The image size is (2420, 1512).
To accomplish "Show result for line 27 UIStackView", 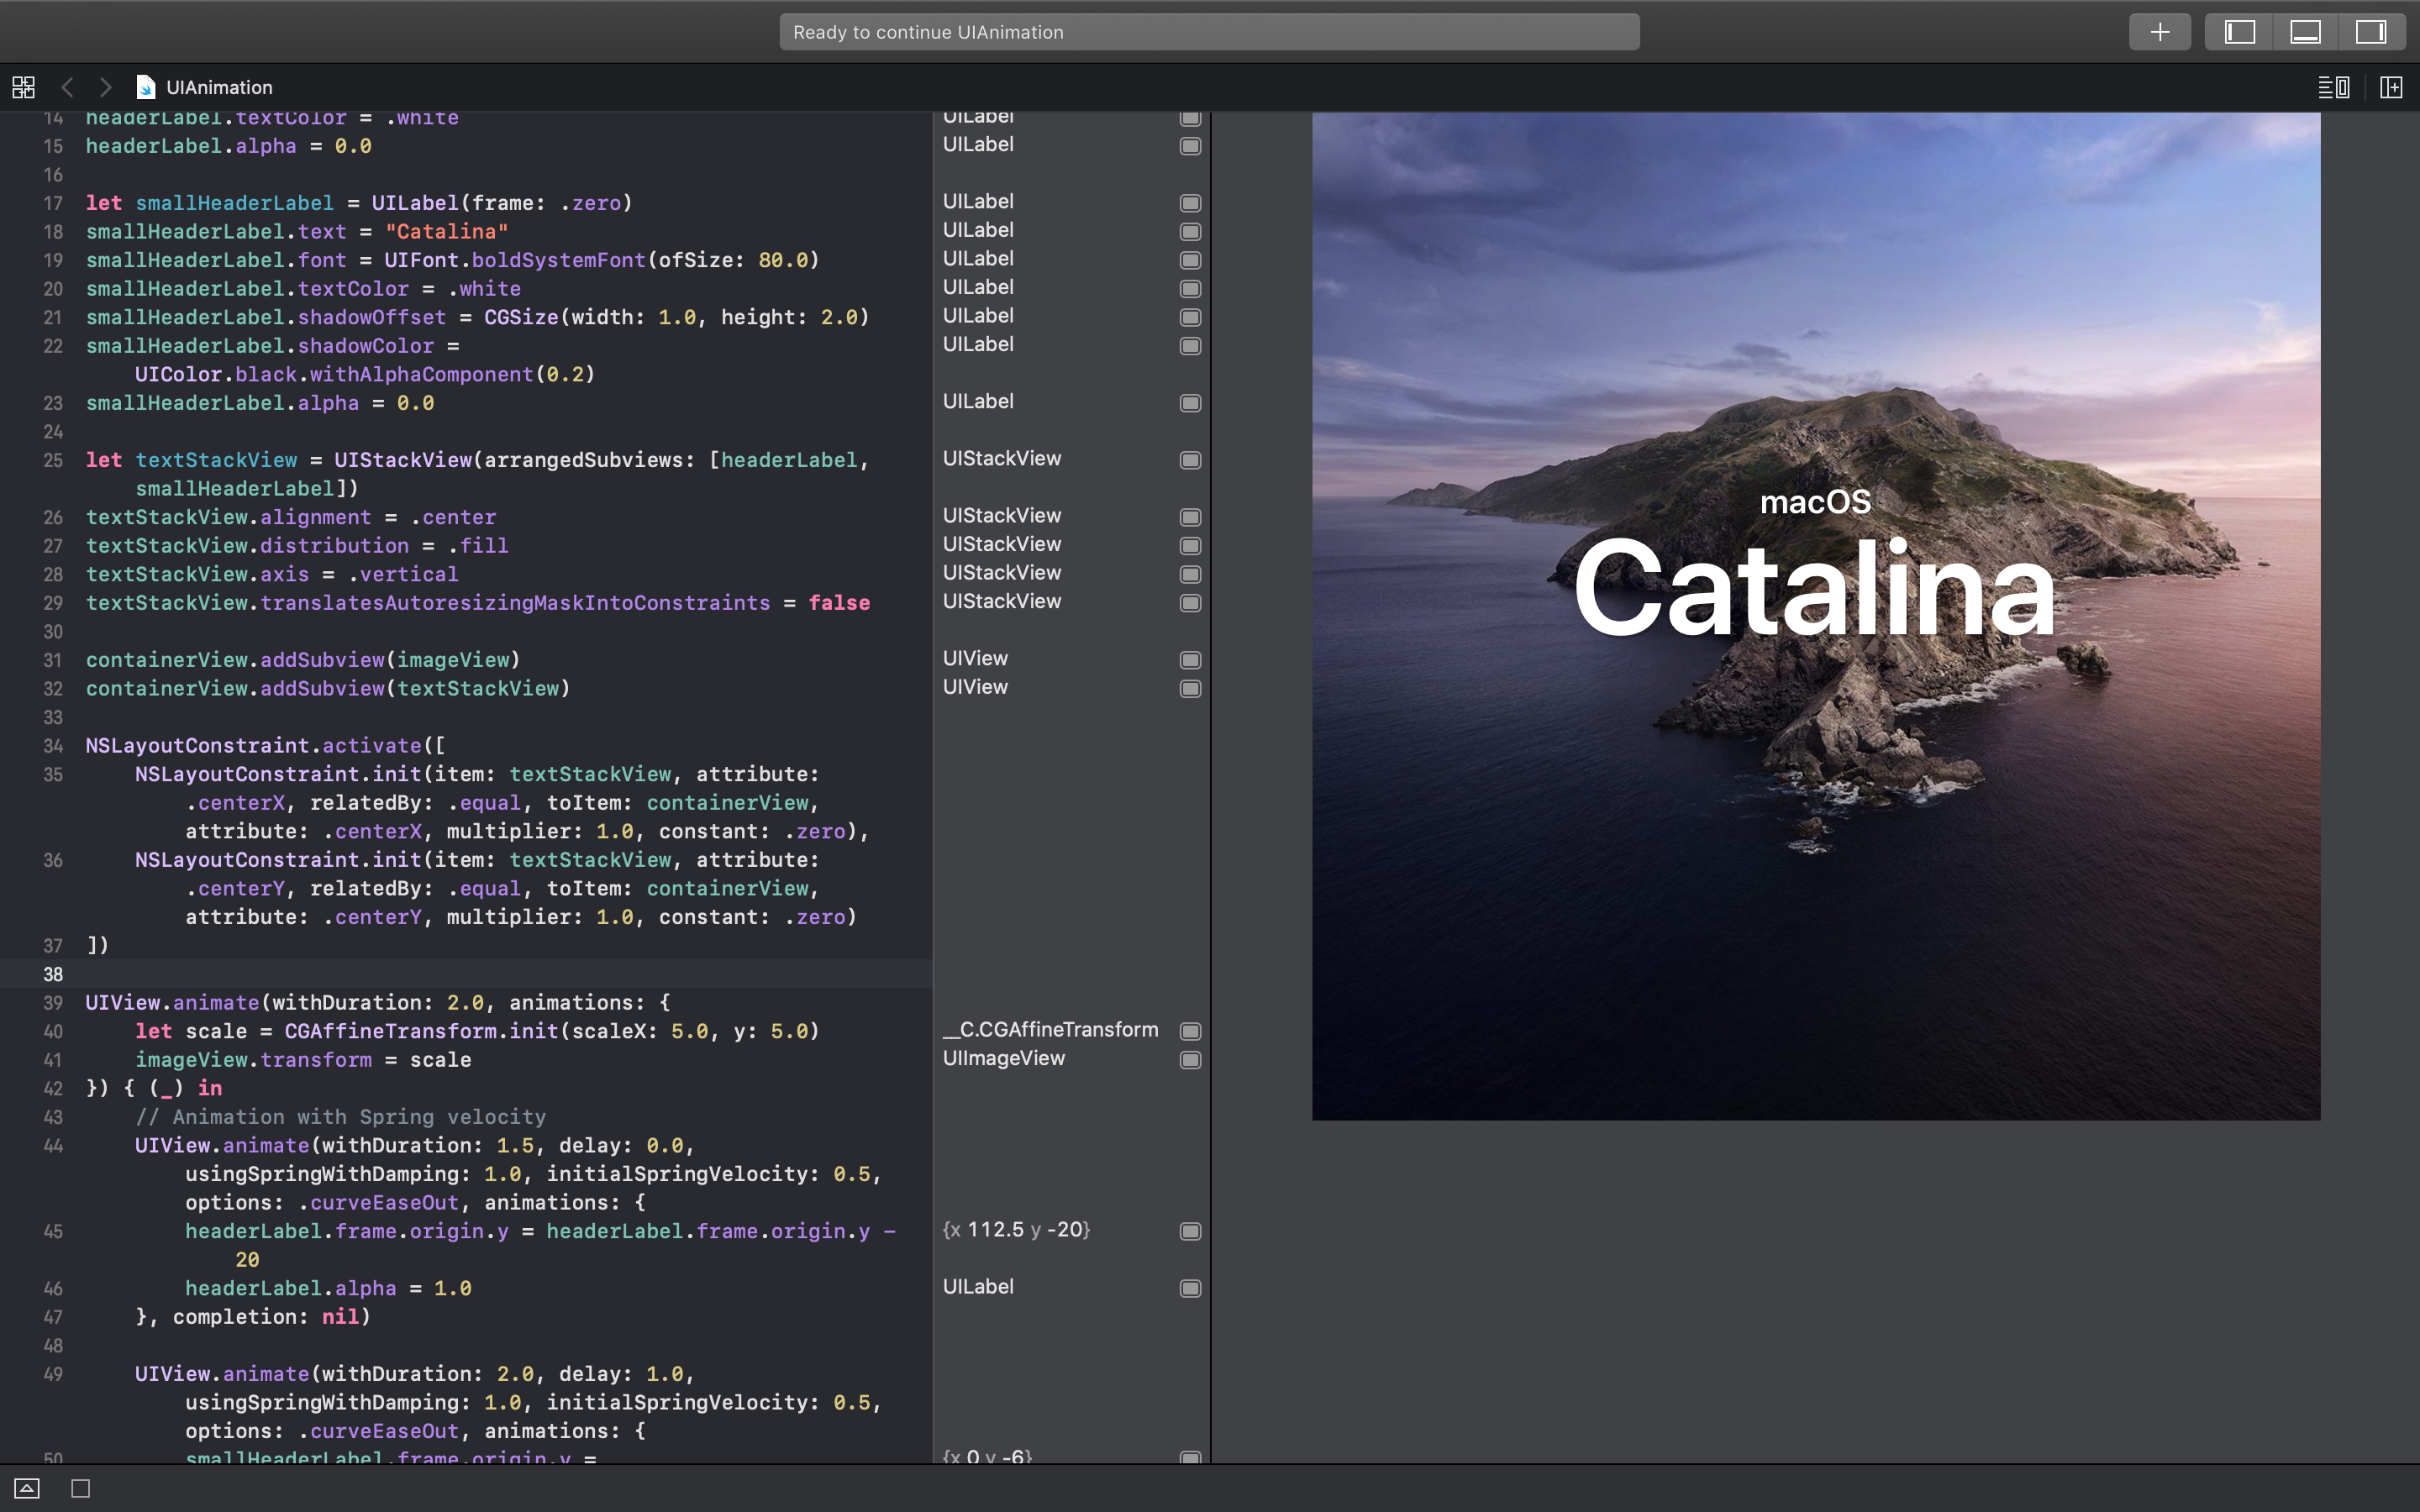I will 1190,546.
